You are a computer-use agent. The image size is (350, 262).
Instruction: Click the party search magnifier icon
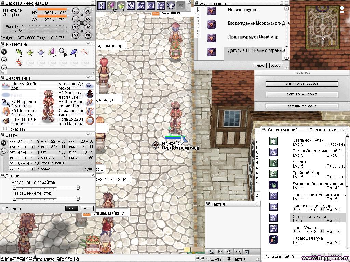(238, 252)
